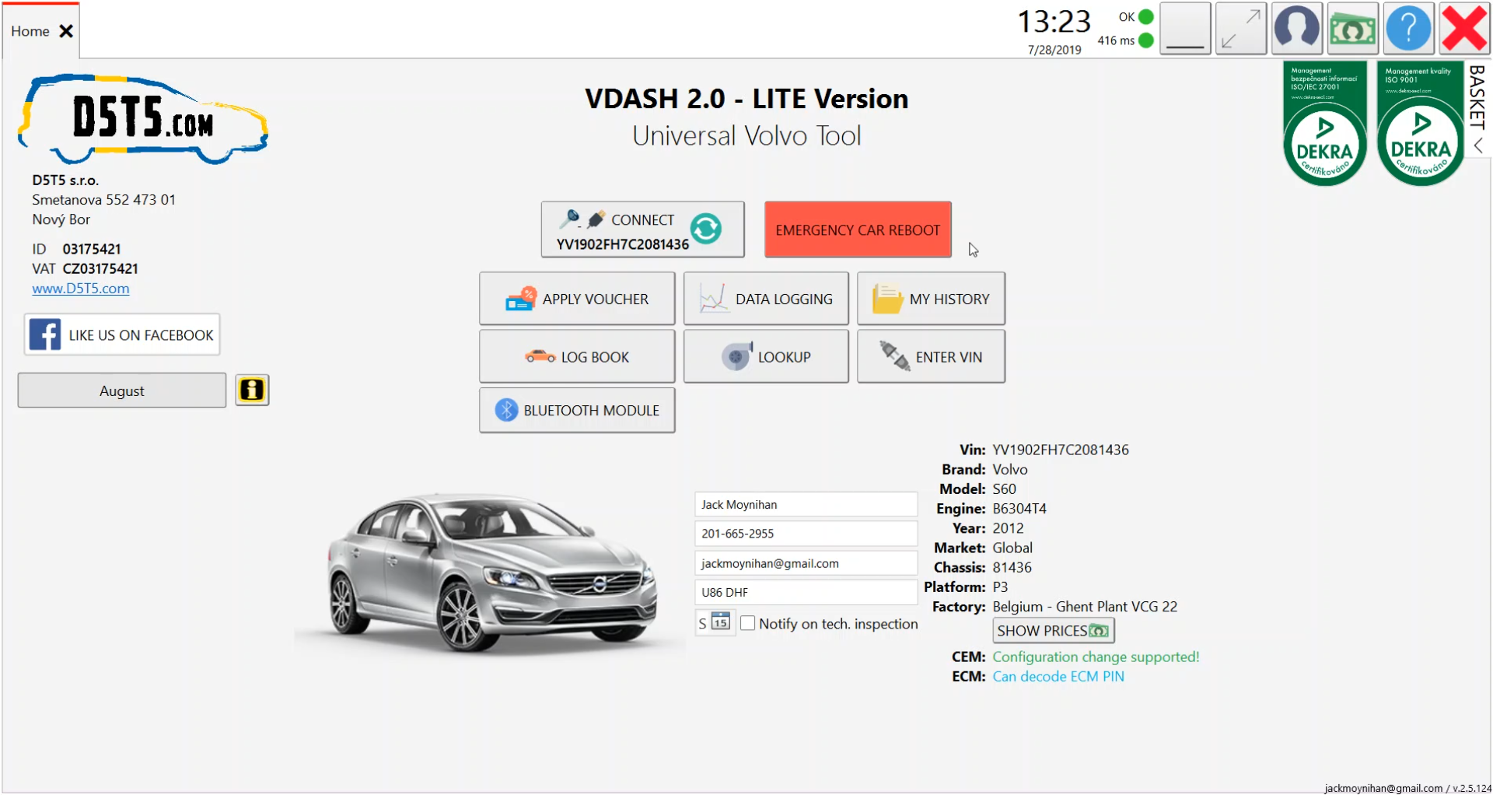Close the Home tab
The height and width of the screenshot is (795, 1493).
[x=66, y=31]
